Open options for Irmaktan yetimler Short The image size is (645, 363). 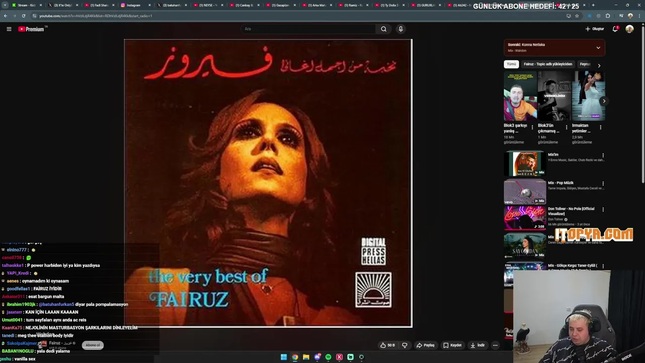point(600,128)
